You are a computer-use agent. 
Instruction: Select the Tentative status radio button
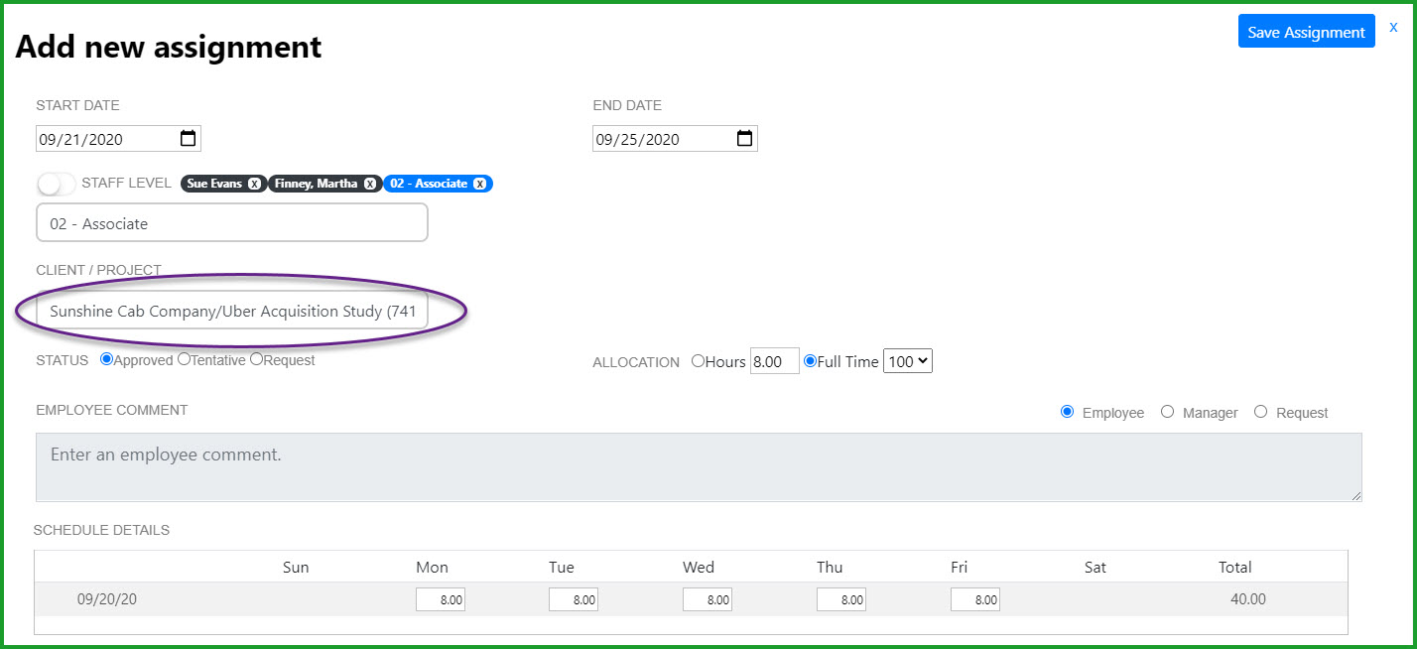click(x=184, y=359)
